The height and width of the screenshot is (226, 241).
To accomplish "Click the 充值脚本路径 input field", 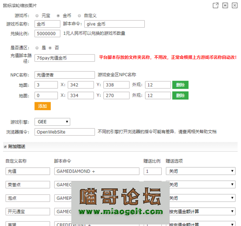I will point(65,58).
